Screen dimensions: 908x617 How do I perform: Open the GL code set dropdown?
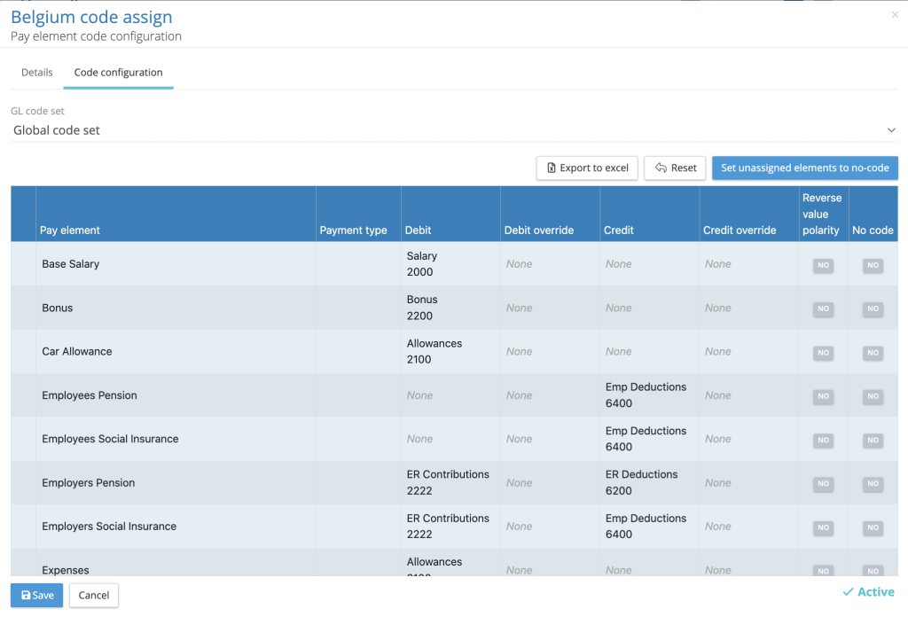point(454,130)
